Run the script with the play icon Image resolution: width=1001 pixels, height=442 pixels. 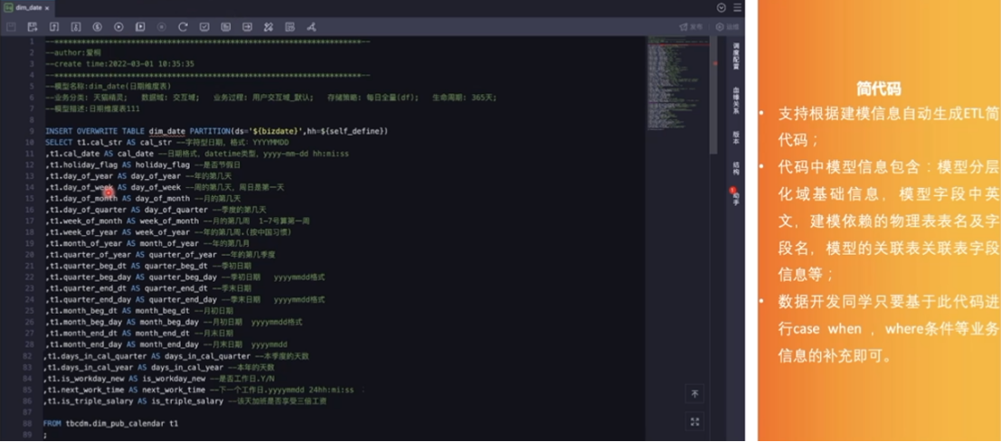(x=118, y=27)
